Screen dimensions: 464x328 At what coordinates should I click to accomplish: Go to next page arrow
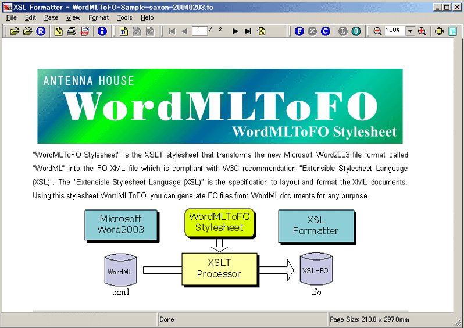235,31
